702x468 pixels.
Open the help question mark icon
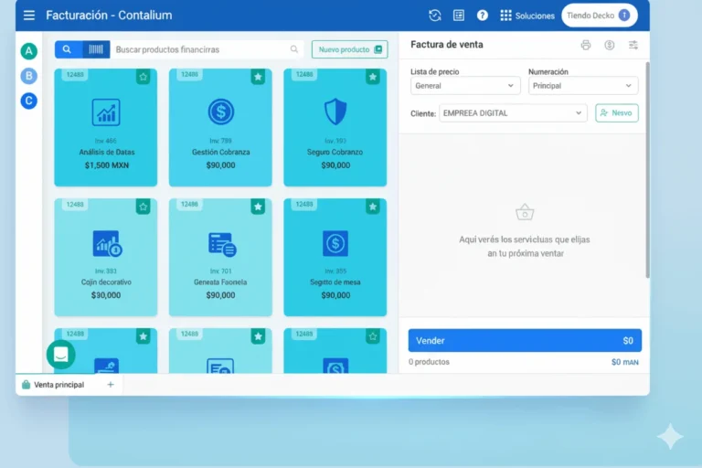[x=483, y=16]
